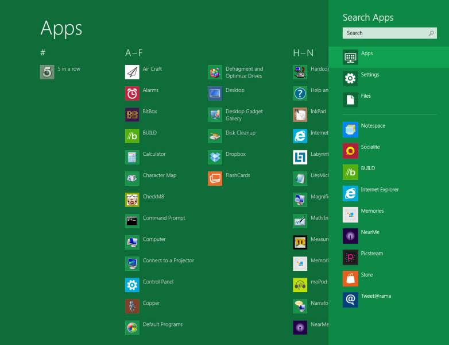Launch the Copper app icon
The width and height of the screenshot is (449, 345).
pos(132,306)
